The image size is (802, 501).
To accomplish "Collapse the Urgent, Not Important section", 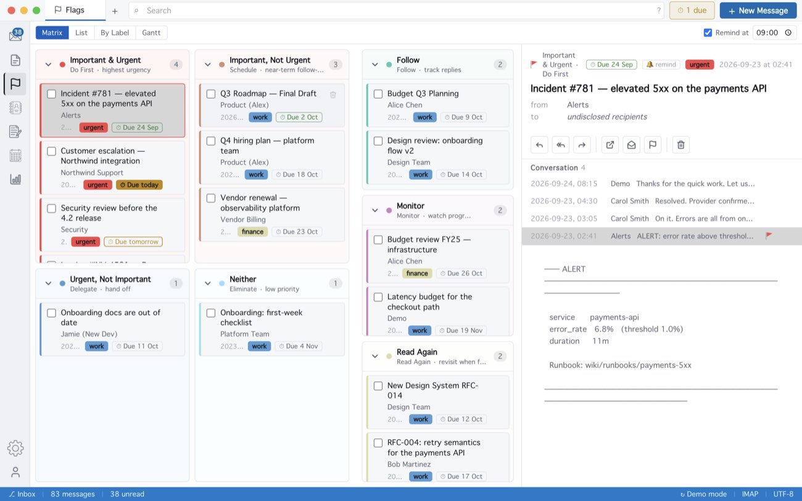I will (48, 284).
